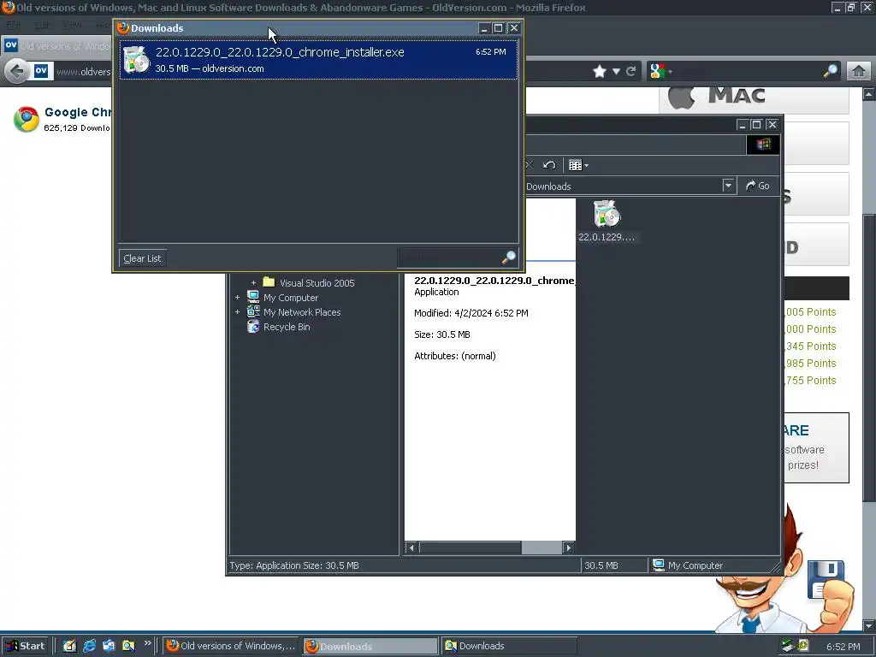Click the system tray clock
The height and width of the screenshot is (657, 876).
[843, 647]
